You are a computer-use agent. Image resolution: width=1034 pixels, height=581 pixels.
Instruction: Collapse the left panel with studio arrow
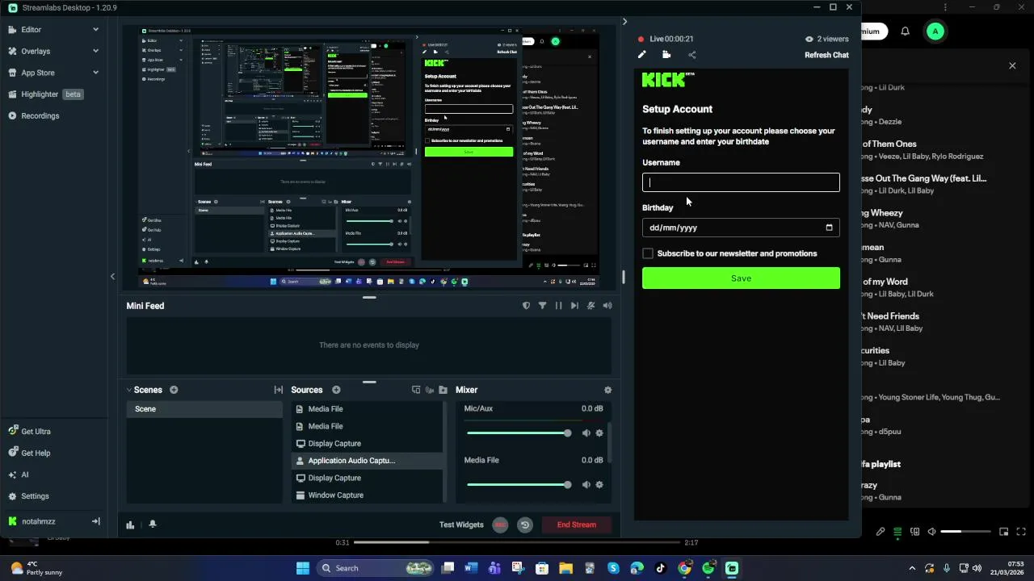click(x=112, y=277)
